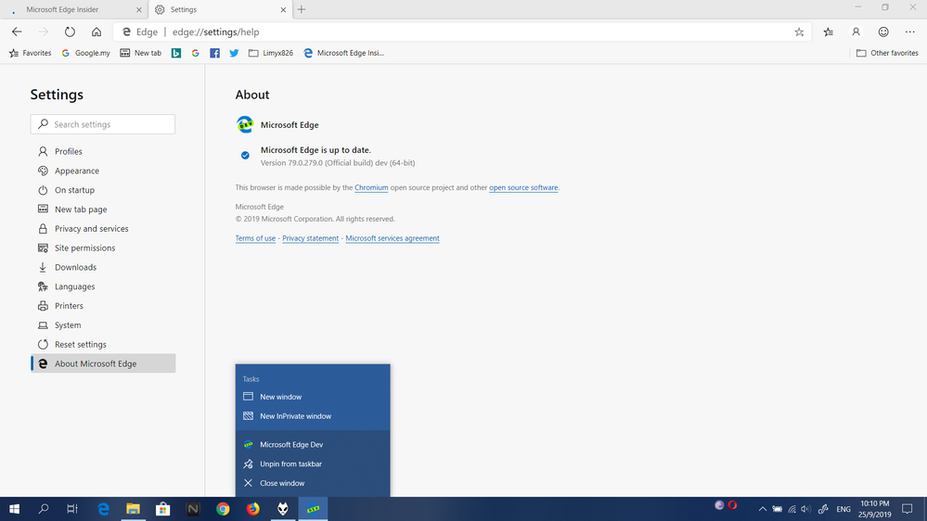Open the Favorites list icon in the toolbar

(829, 32)
